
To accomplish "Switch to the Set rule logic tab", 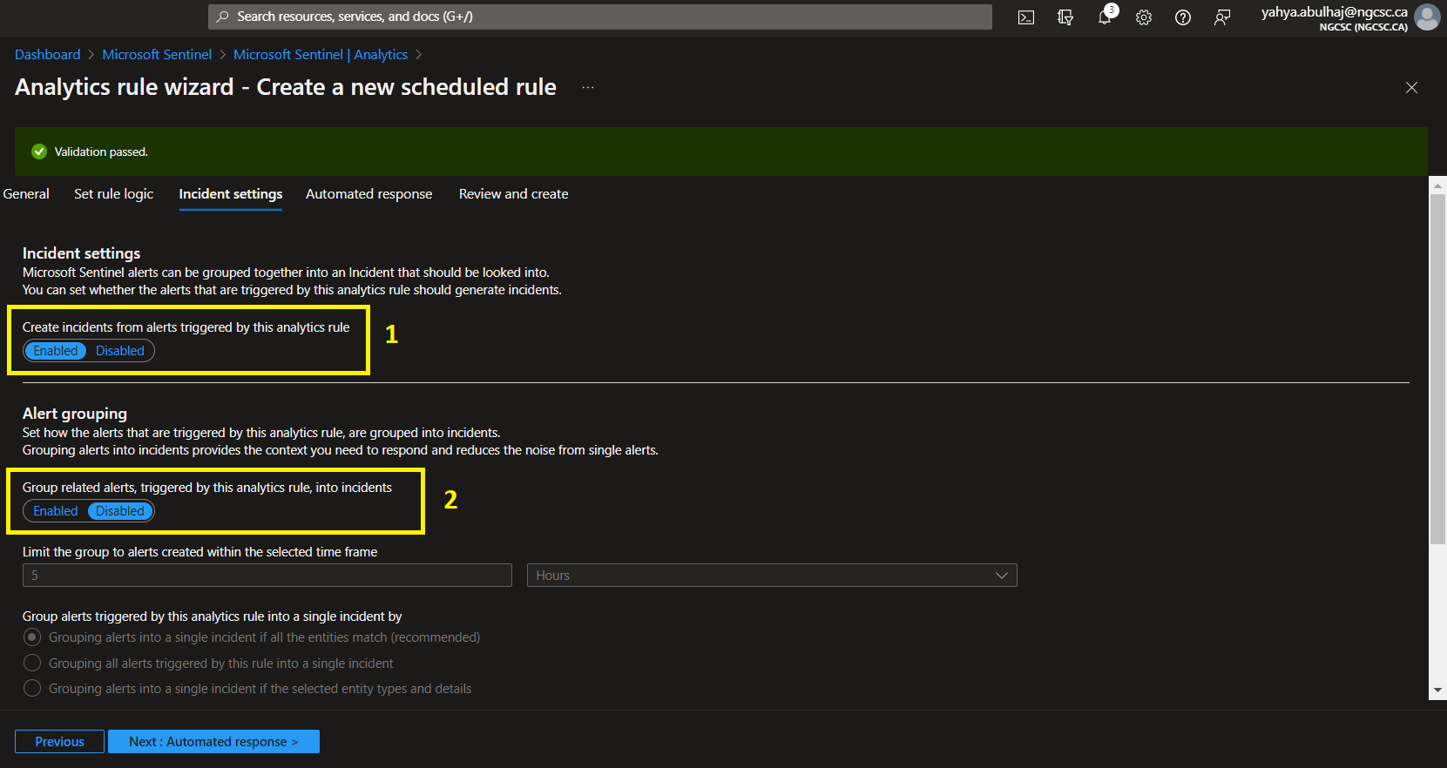I will tap(113, 194).
